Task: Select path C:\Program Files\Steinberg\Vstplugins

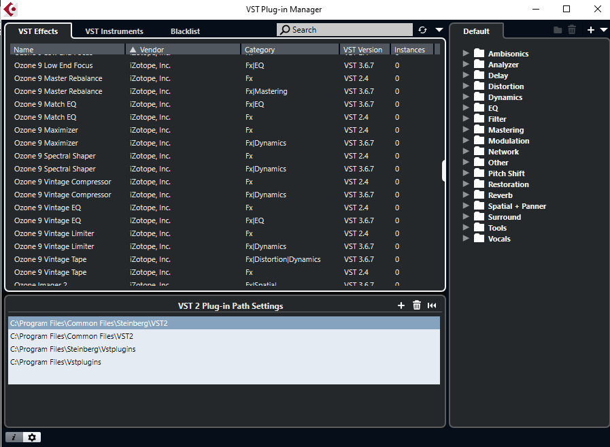Action: pos(224,349)
